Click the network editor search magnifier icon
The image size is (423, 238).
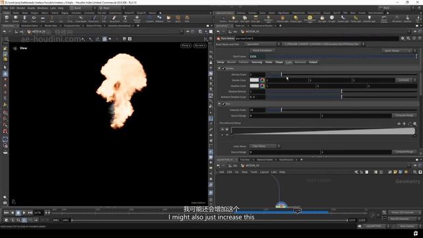[x=415, y=172]
